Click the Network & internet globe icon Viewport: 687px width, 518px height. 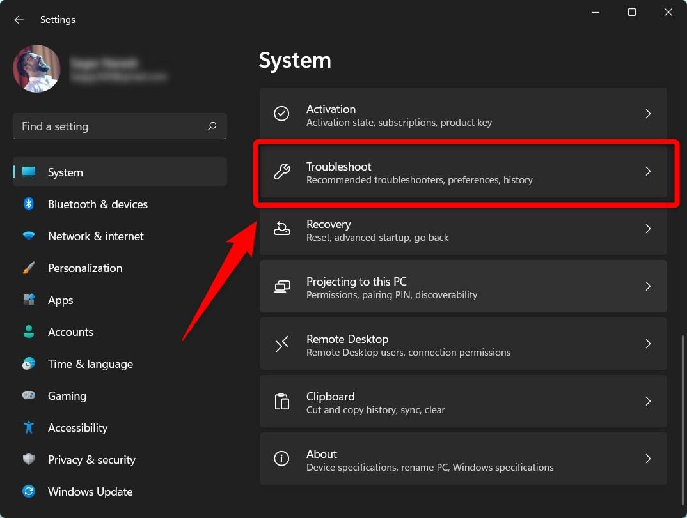(29, 236)
